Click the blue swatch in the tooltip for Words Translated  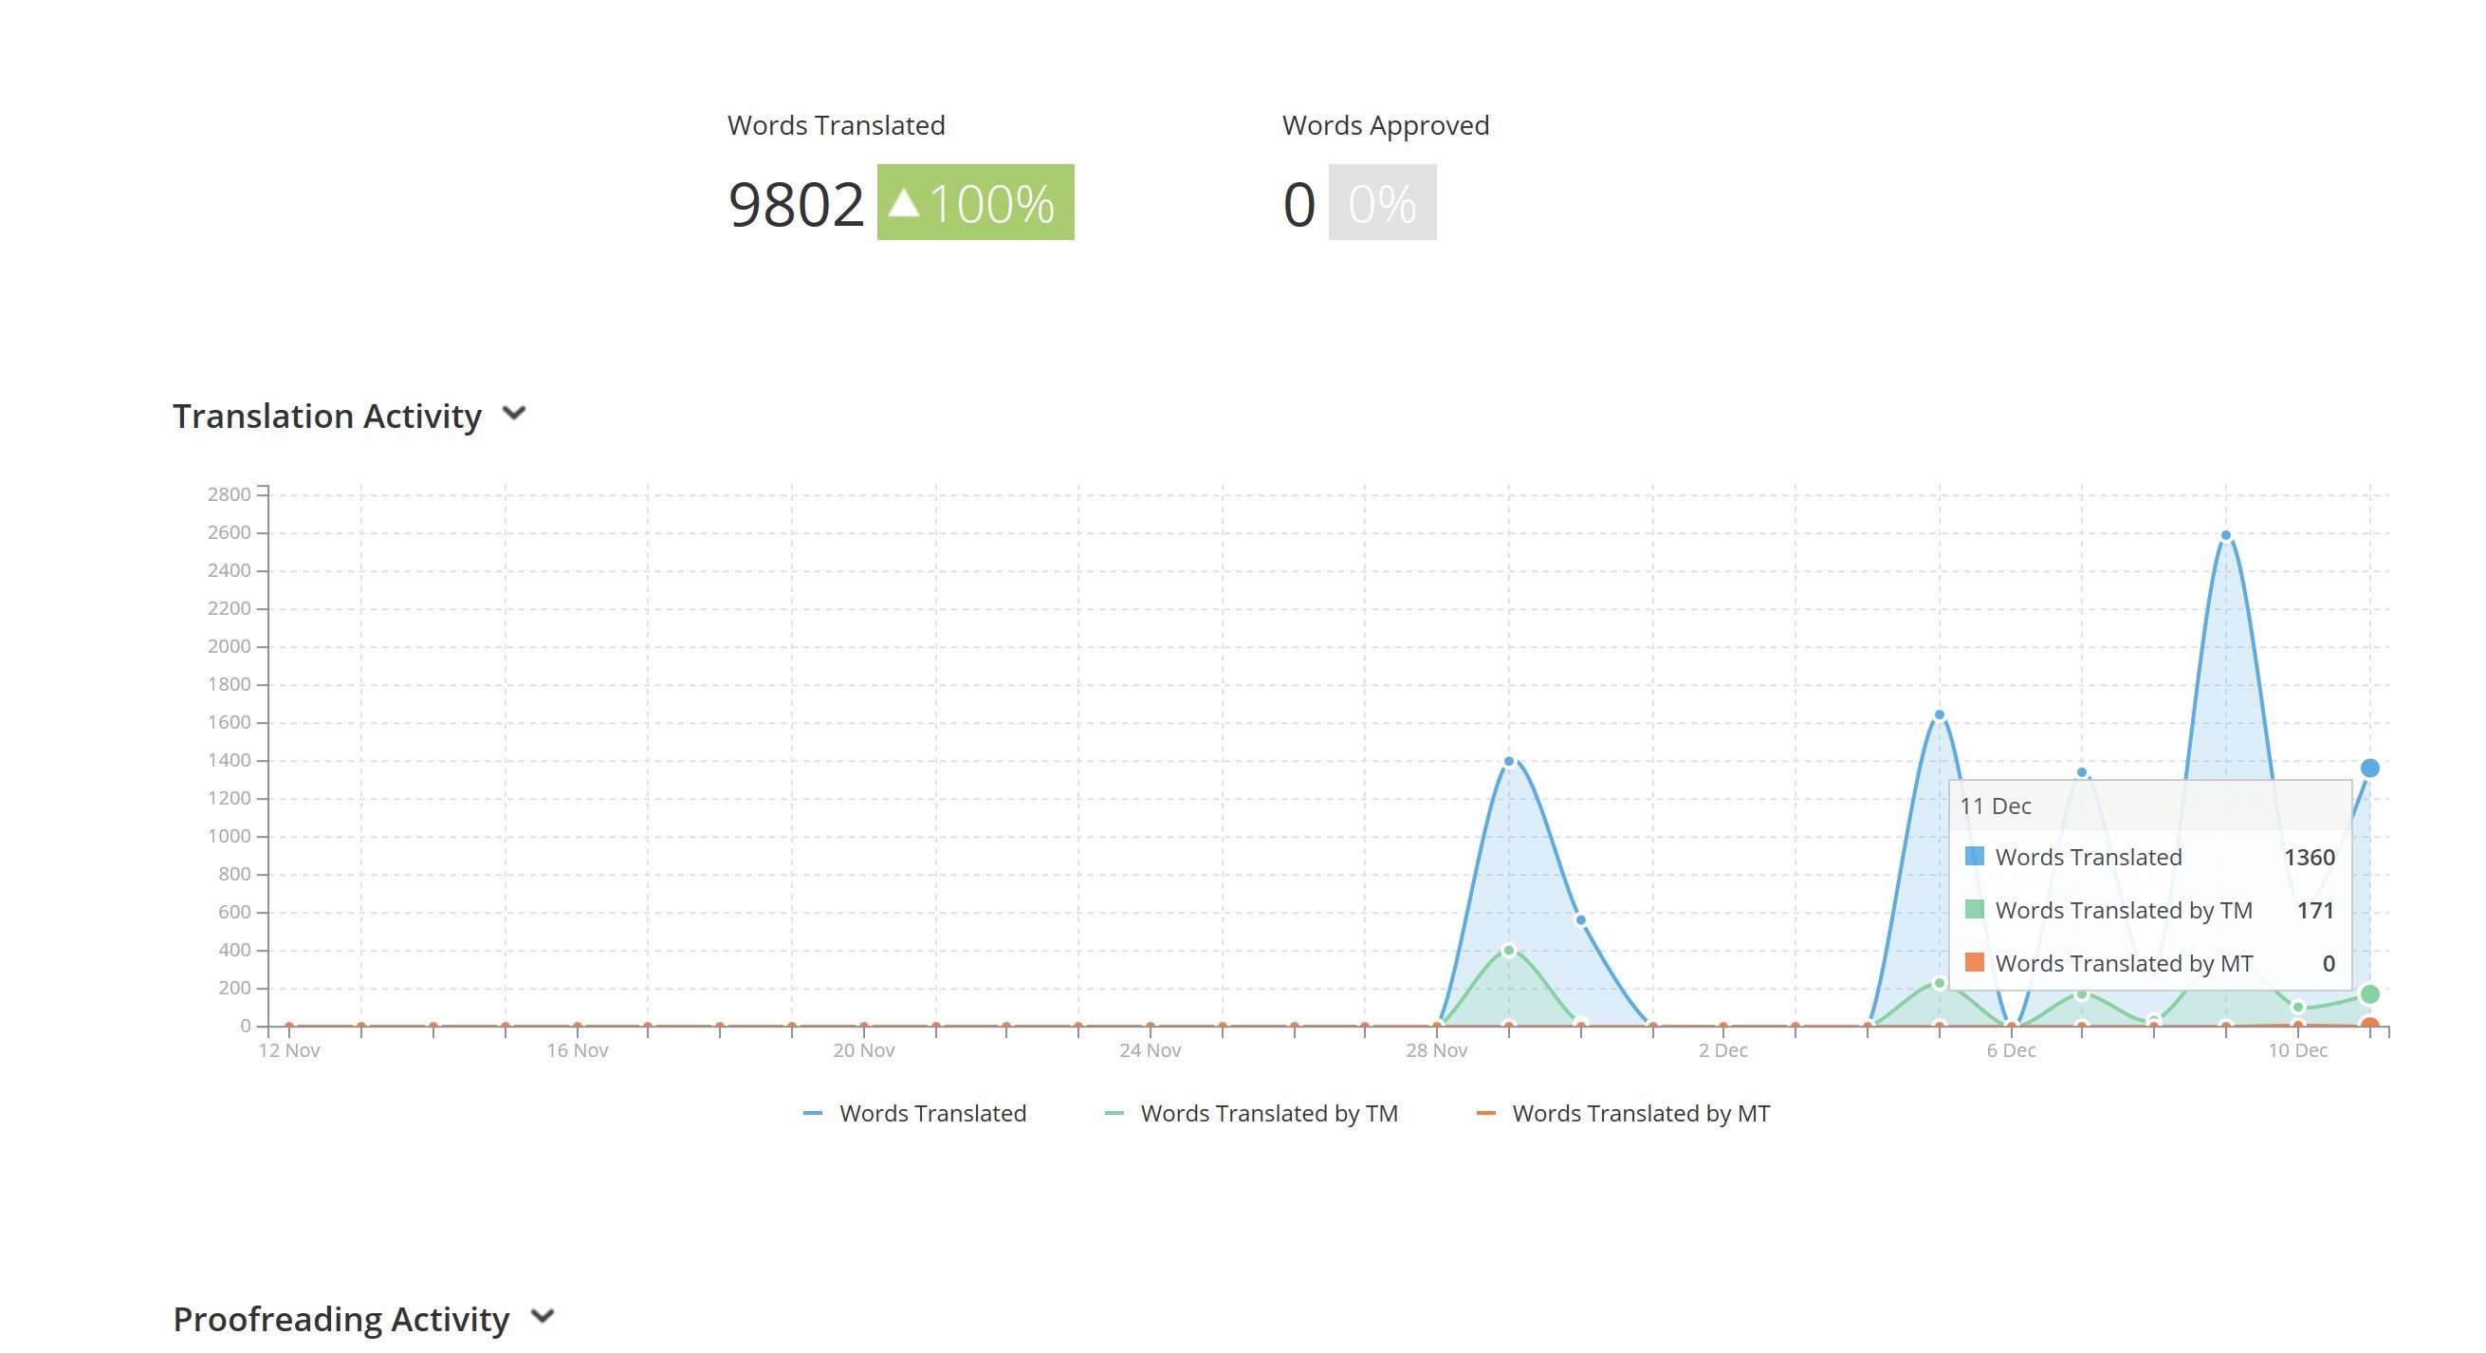pos(1975,856)
